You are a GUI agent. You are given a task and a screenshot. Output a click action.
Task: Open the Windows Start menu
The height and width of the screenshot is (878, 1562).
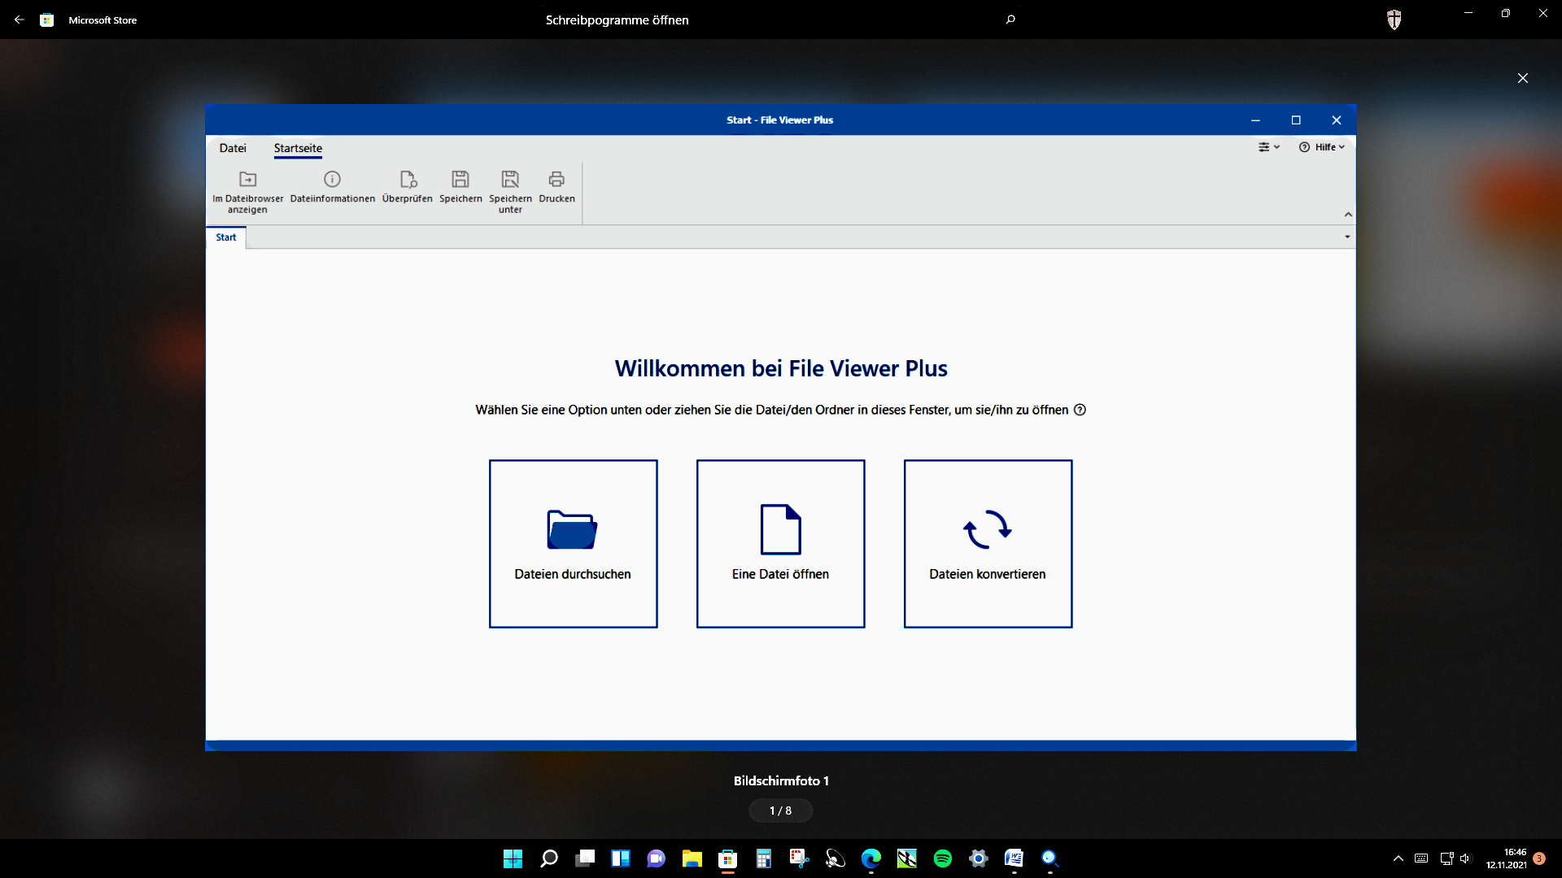pos(513,858)
